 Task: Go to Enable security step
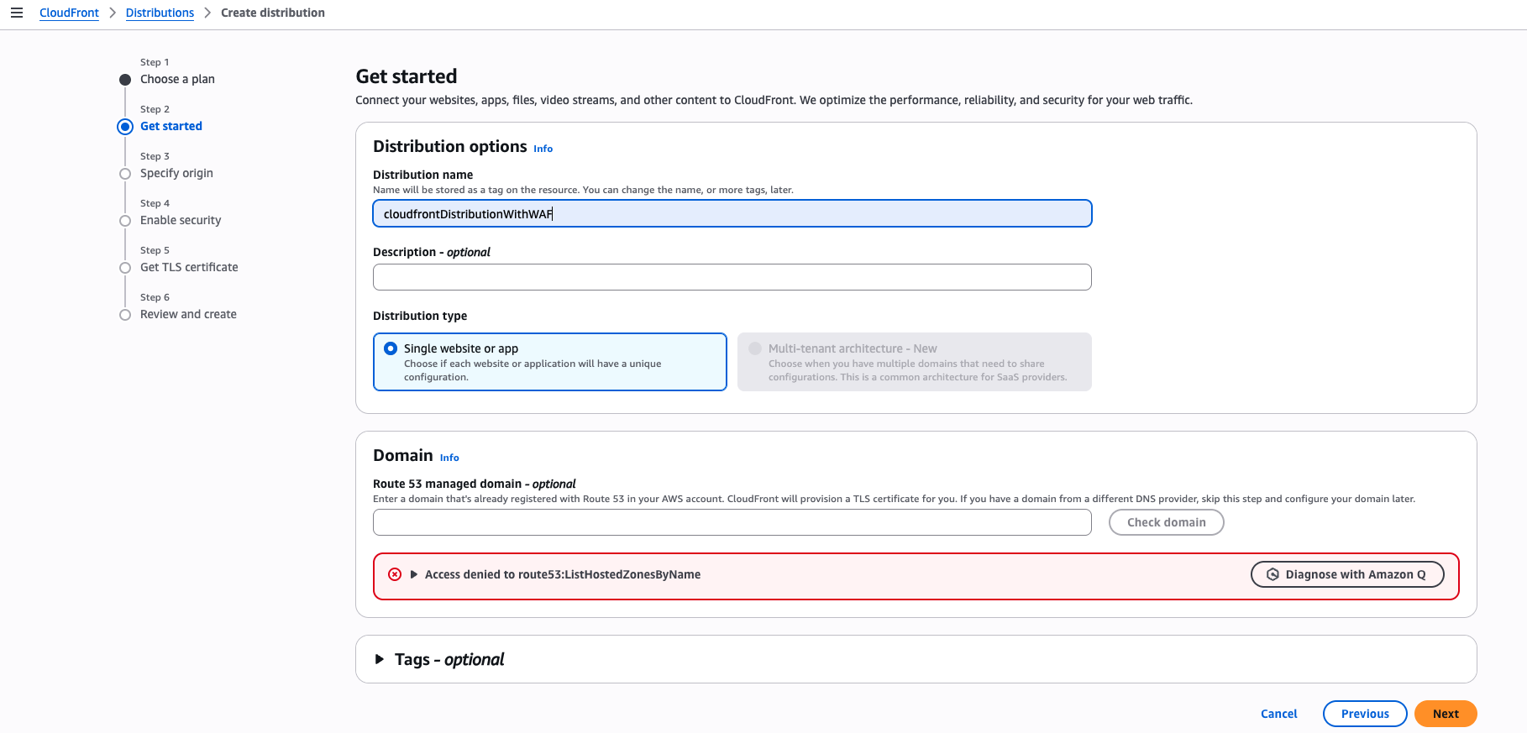click(x=181, y=220)
